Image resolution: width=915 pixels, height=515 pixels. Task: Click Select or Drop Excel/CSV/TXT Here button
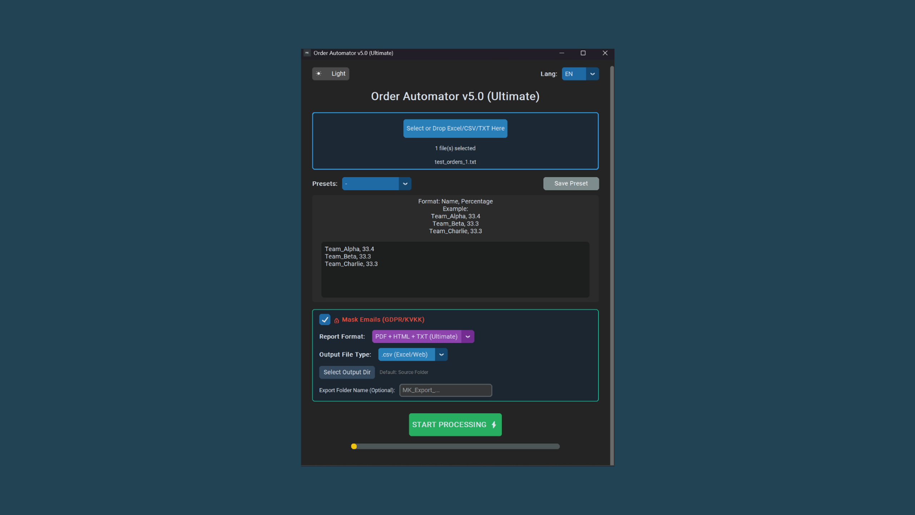tap(455, 128)
